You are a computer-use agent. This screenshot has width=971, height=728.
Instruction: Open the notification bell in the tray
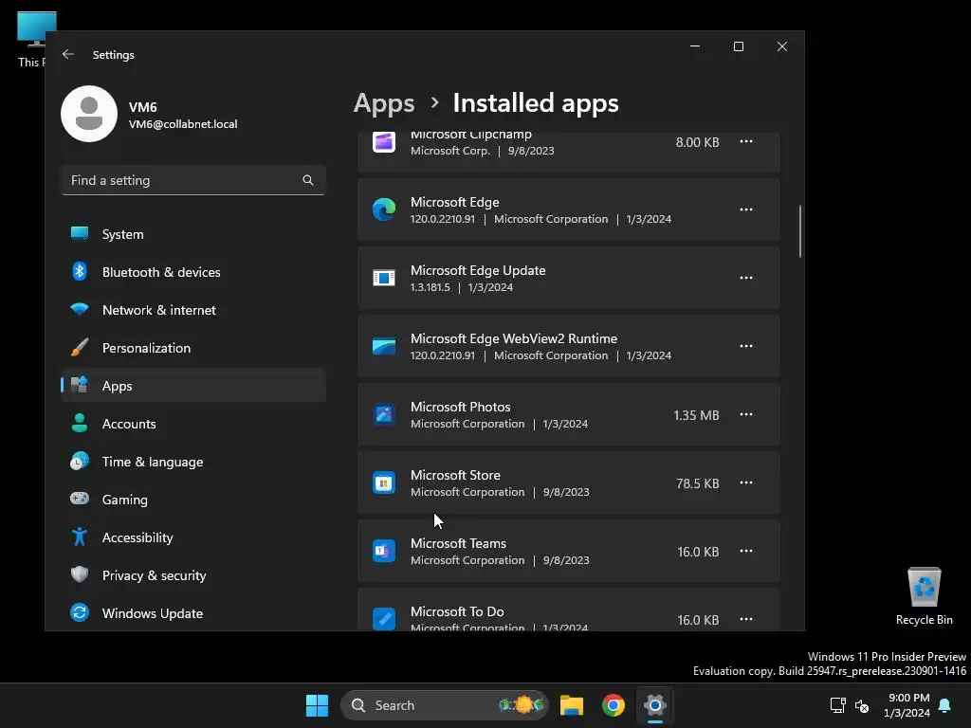click(x=945, y=705)
